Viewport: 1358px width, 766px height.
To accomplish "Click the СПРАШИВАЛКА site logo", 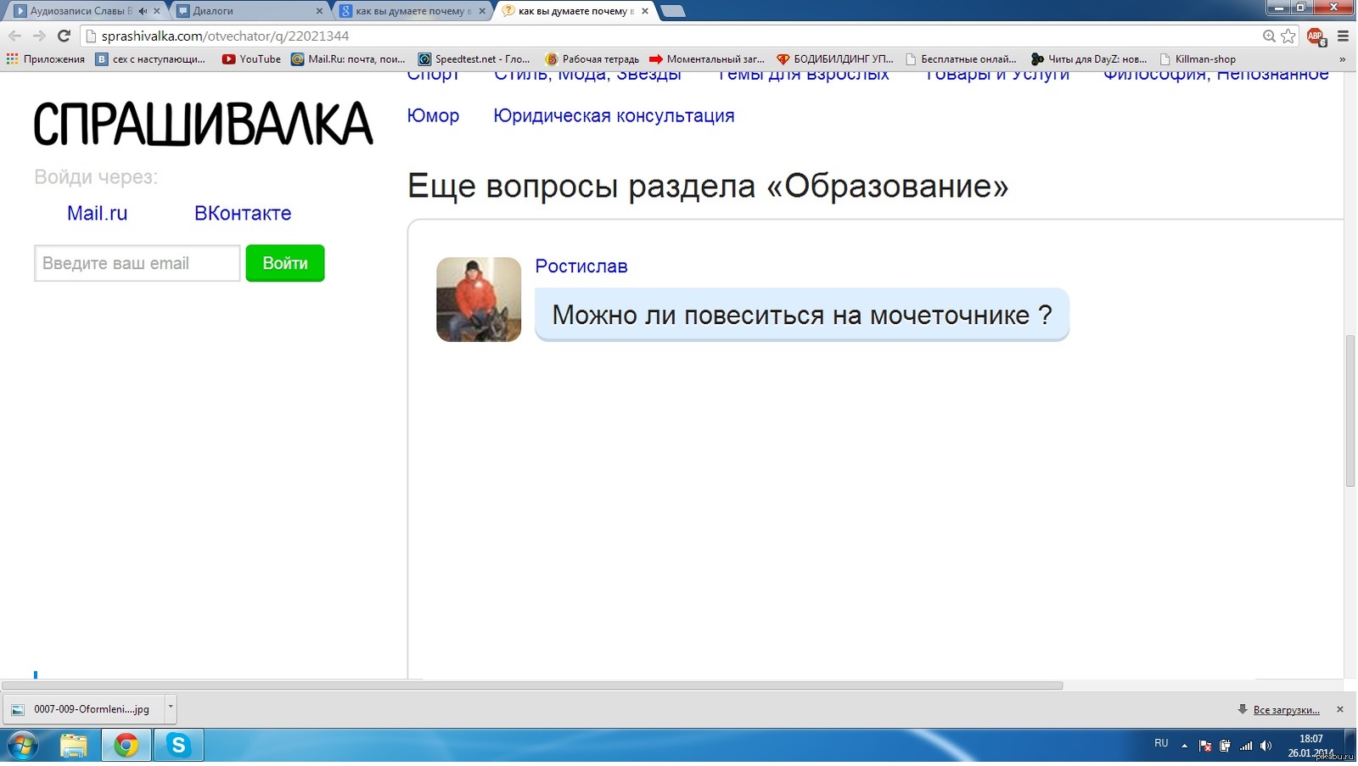I will (x=204, y=124).
